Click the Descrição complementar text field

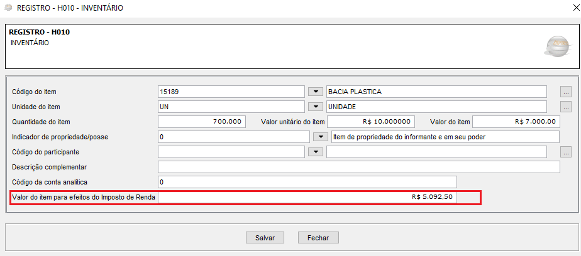click(358, 167)
